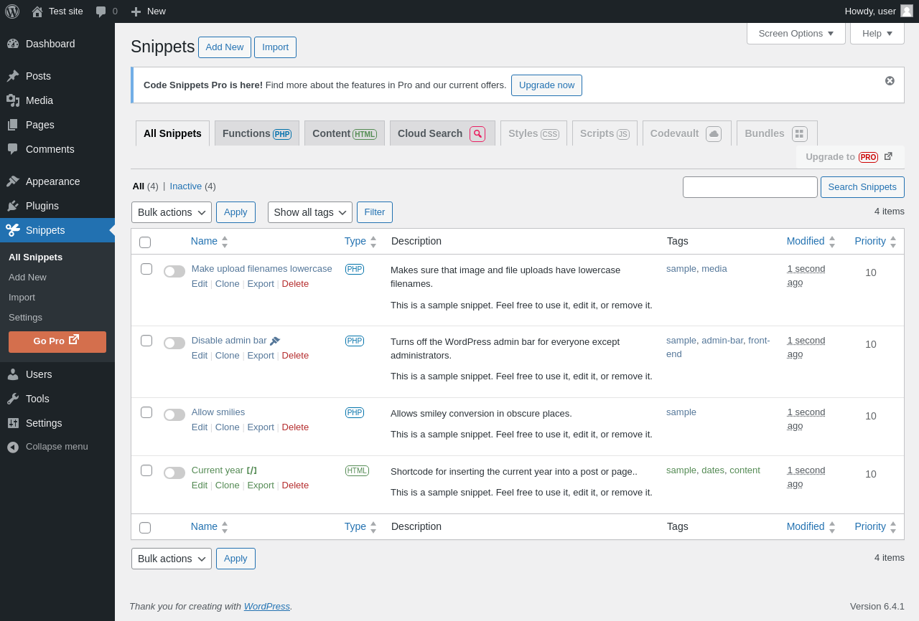Image resolution: width=919 pixels, height=621 pixels.
Task: Expand the Show all tags dropdown
Action: (310, 212)
